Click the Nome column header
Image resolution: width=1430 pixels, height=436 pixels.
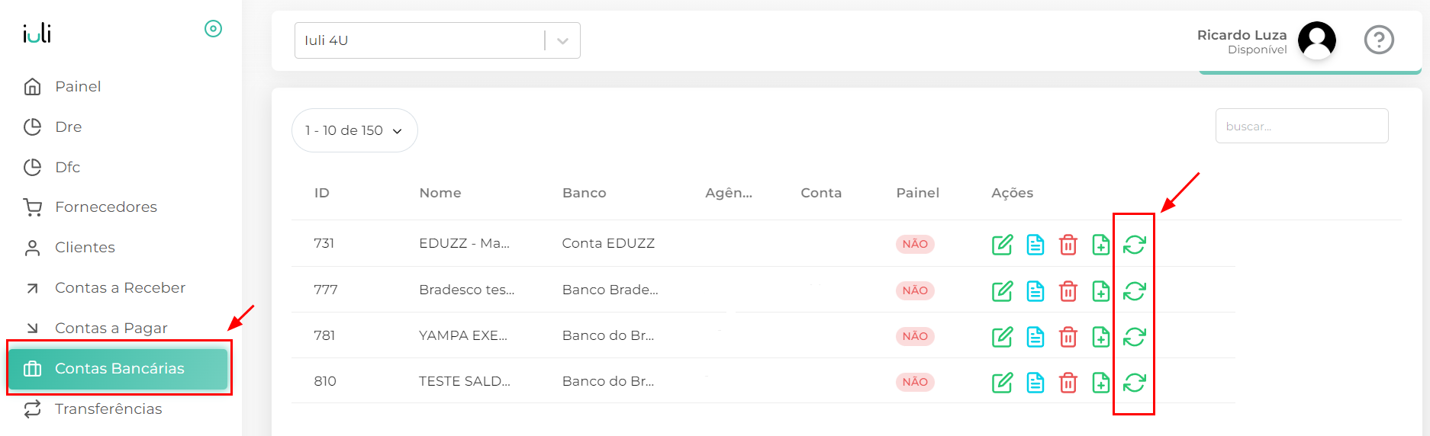click(x=440, y=193)
